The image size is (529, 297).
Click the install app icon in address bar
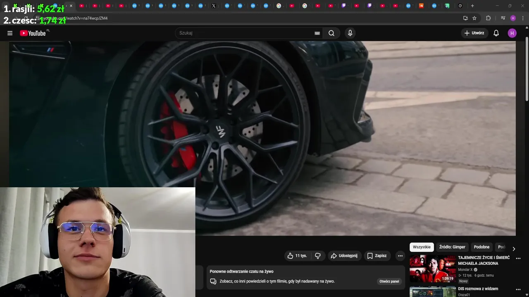pos(465,18)
